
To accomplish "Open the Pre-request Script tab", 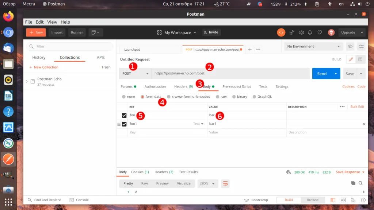I will point(237,86).
